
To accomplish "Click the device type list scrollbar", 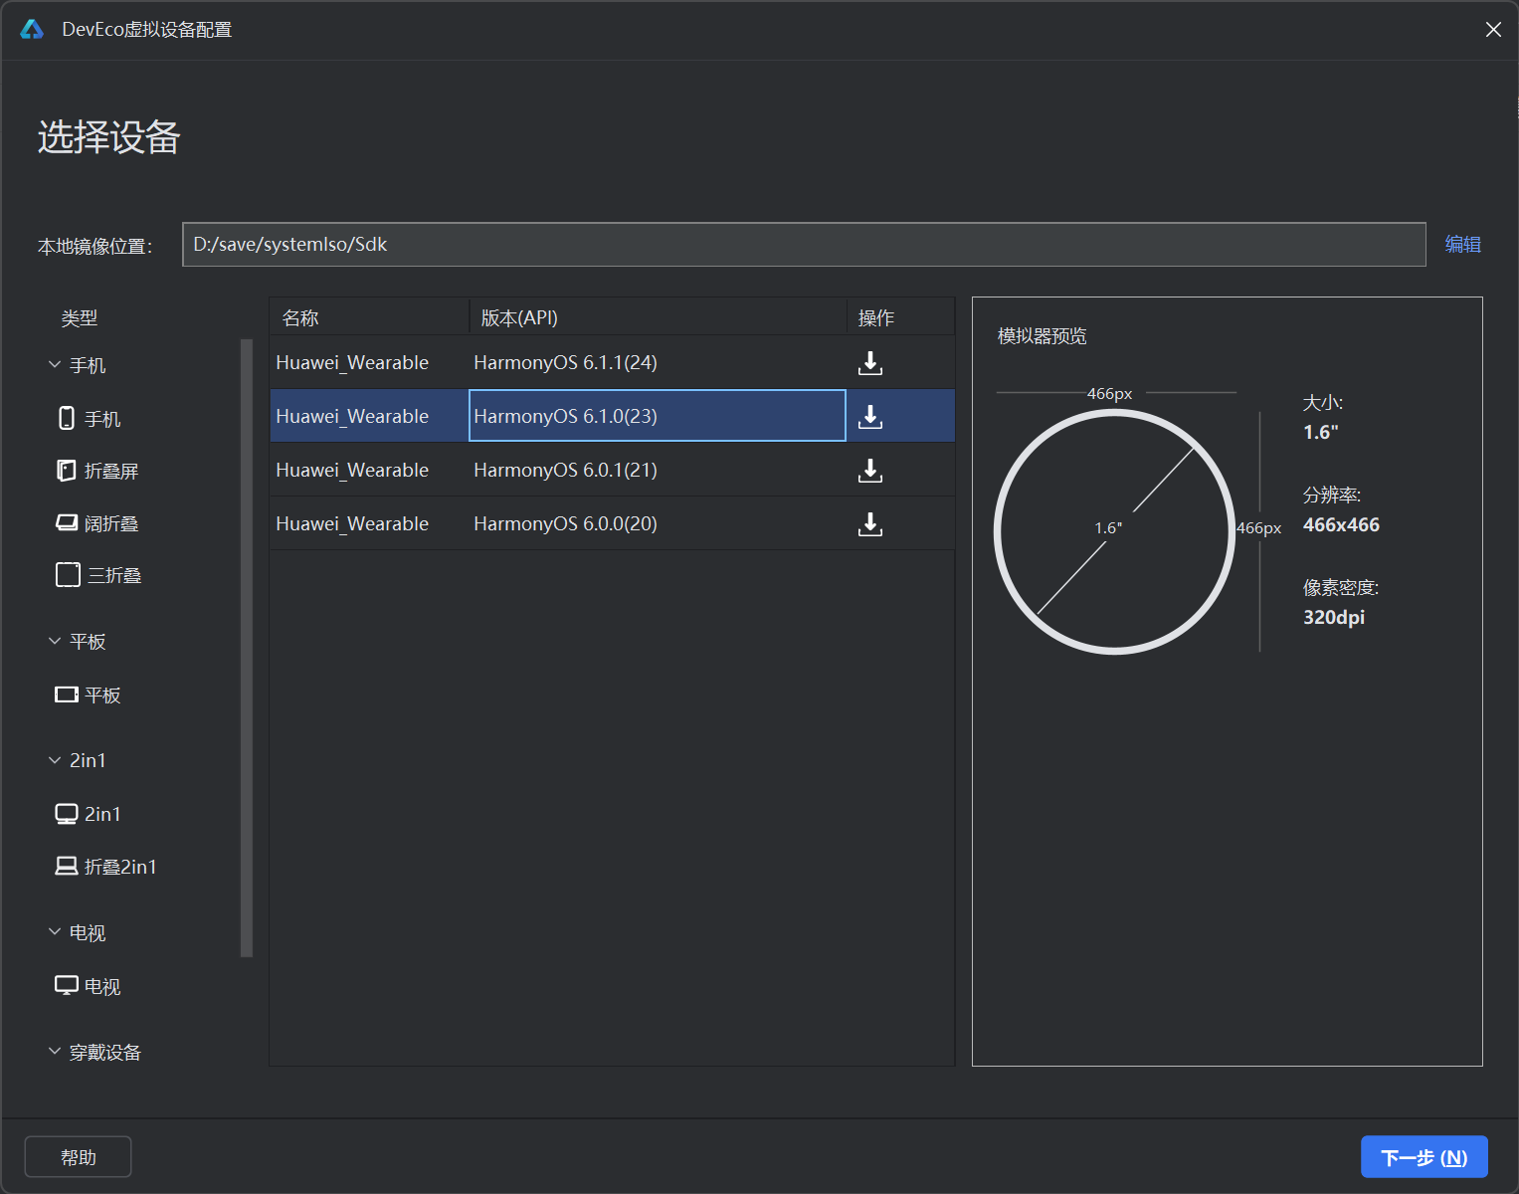I will pos(247,648).
